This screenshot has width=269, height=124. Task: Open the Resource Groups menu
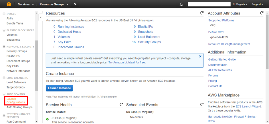tap(54, 4)
